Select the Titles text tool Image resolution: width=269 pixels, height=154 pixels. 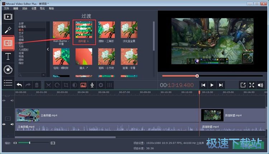pos(8,56)
